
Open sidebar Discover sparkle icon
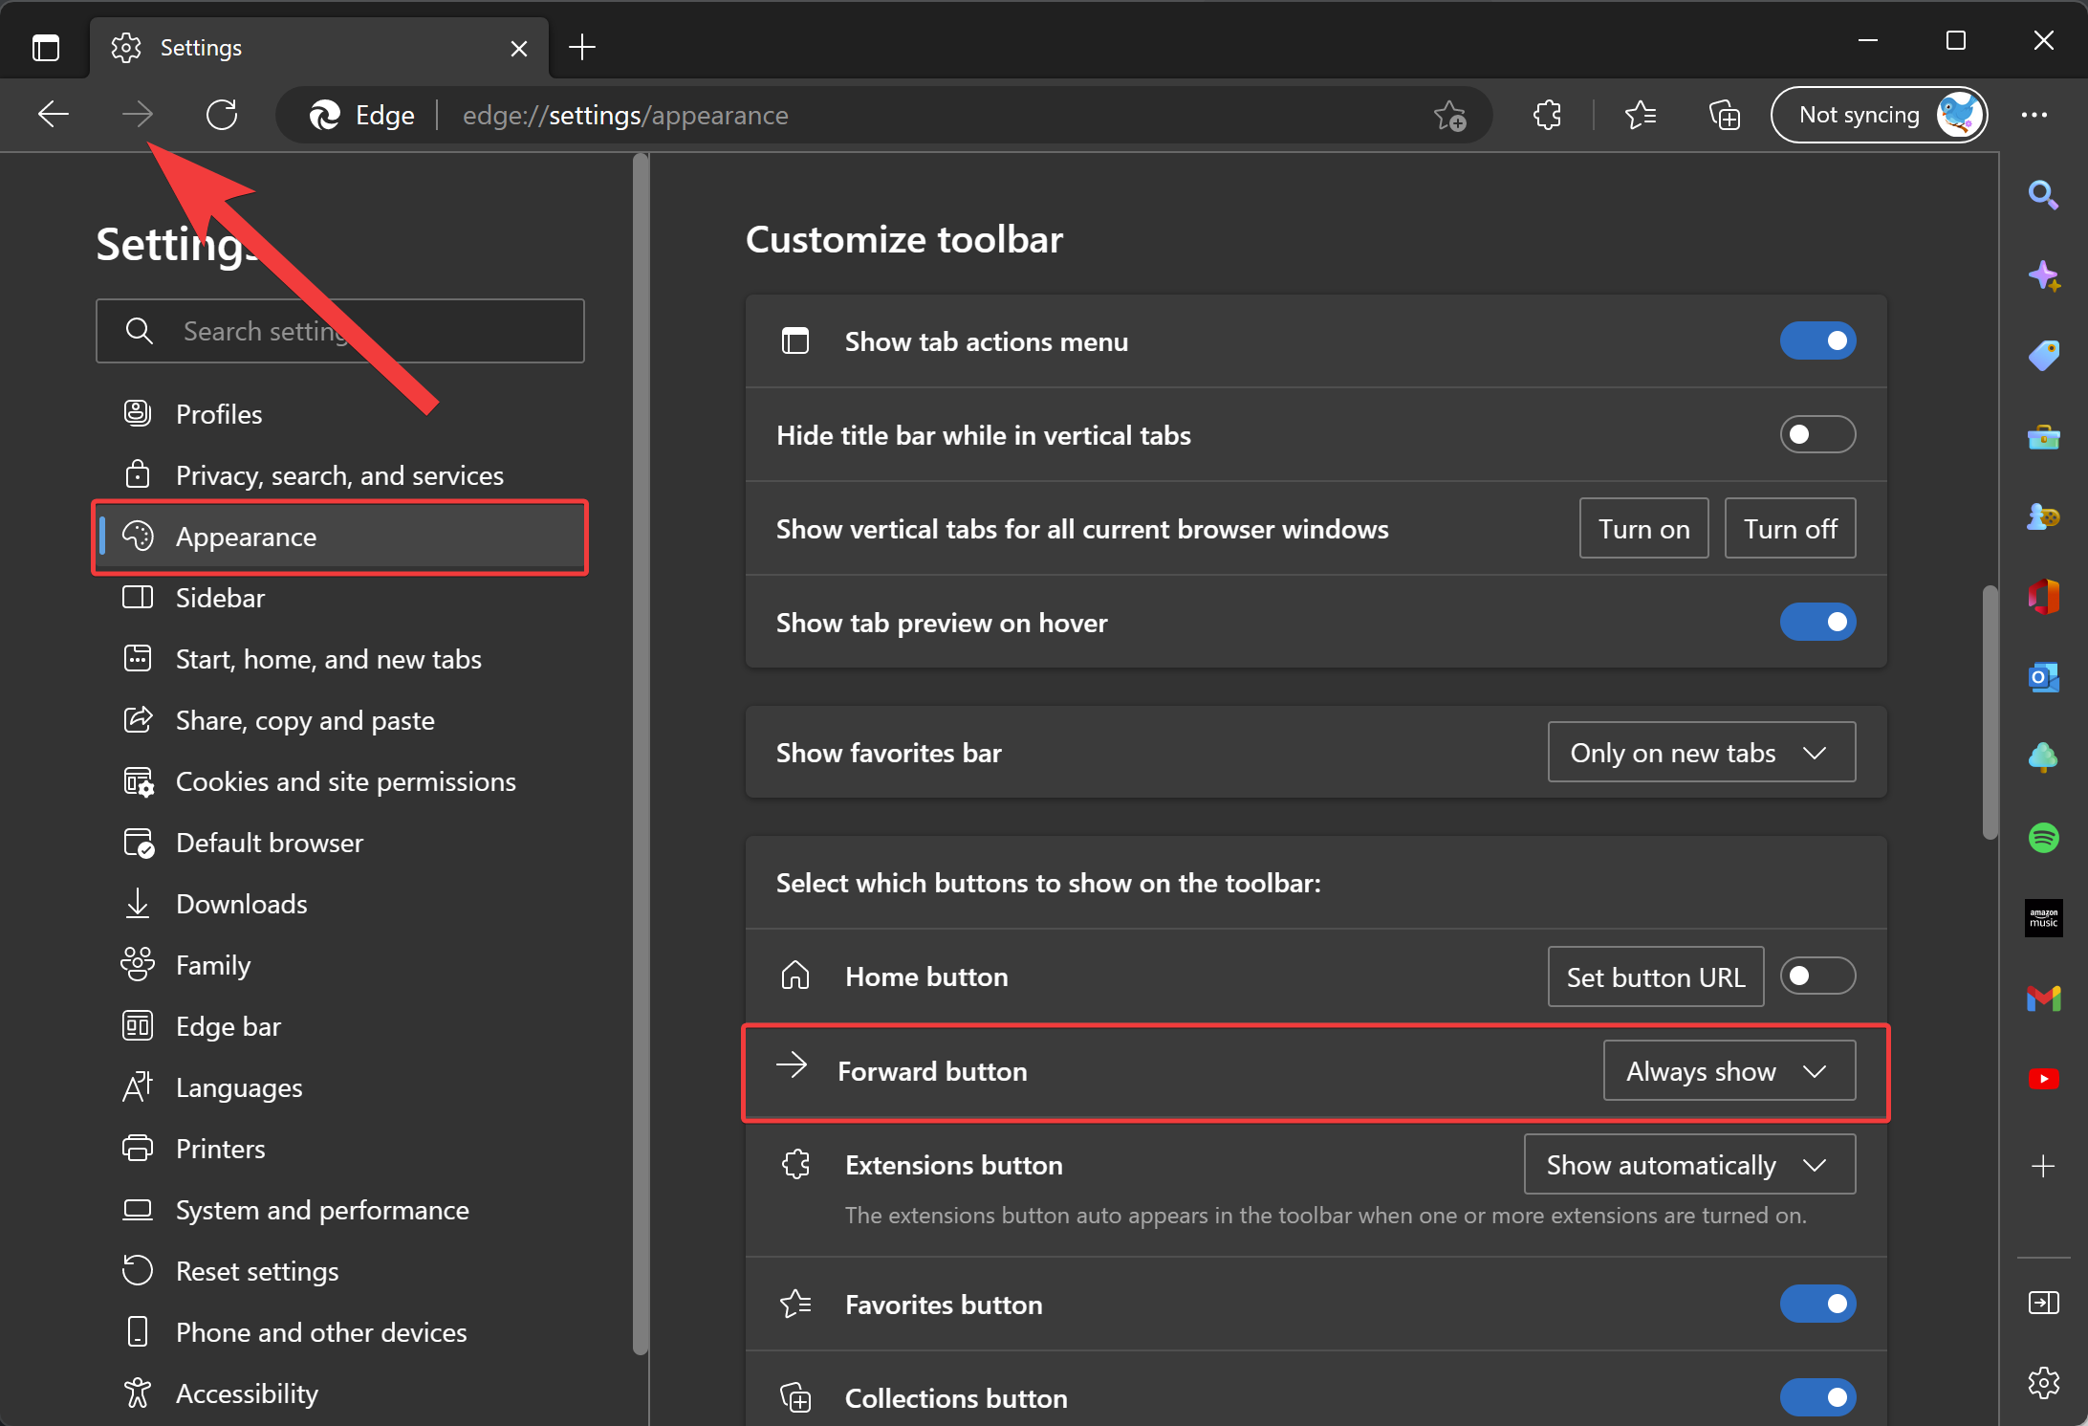tap(2043, 276)
